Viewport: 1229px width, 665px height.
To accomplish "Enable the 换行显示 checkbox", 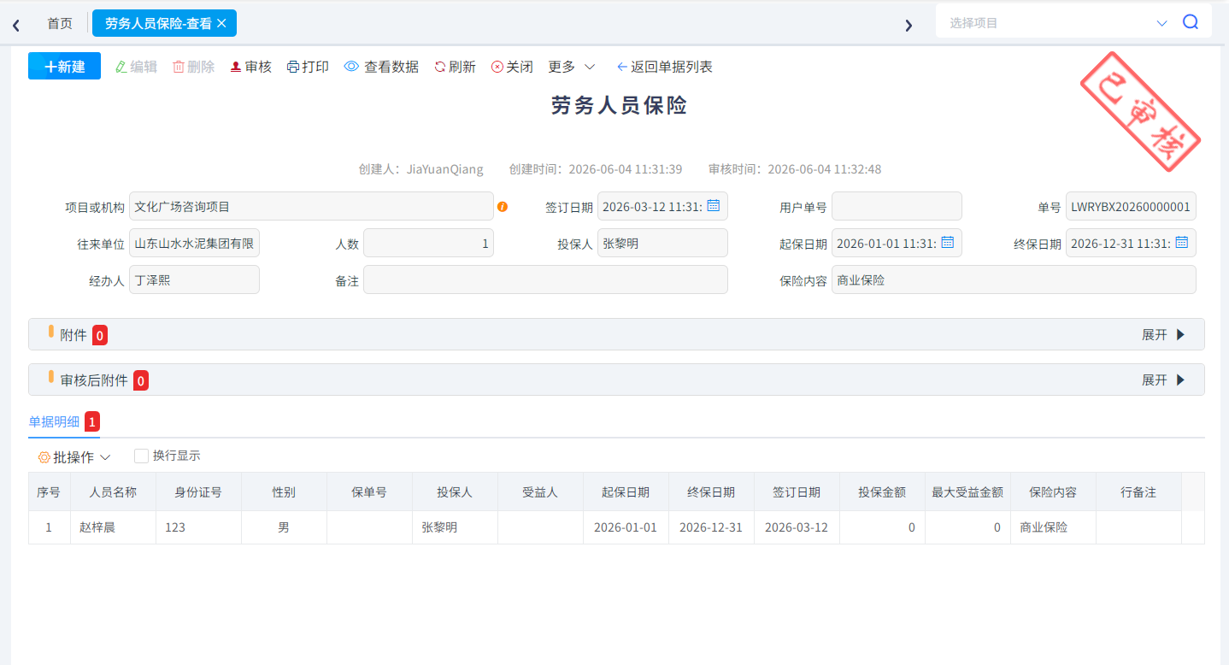I will tap(141, 456).
